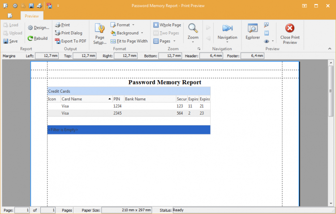Image resolution: width=336 pixels, height=214 pixels.
Task: Select the Preview ribbon tab
Action: [x=31, y=16]
